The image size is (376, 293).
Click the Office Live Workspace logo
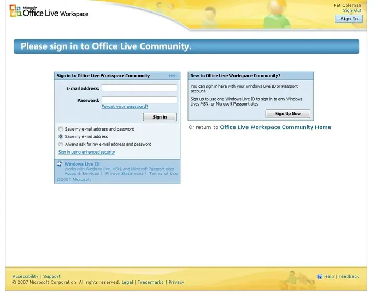coord(49,11)
